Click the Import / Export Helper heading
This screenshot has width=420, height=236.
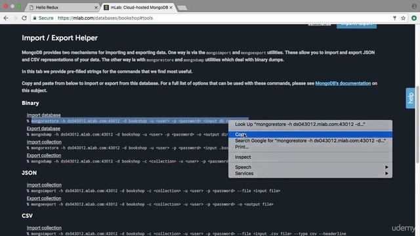[60, 38]
